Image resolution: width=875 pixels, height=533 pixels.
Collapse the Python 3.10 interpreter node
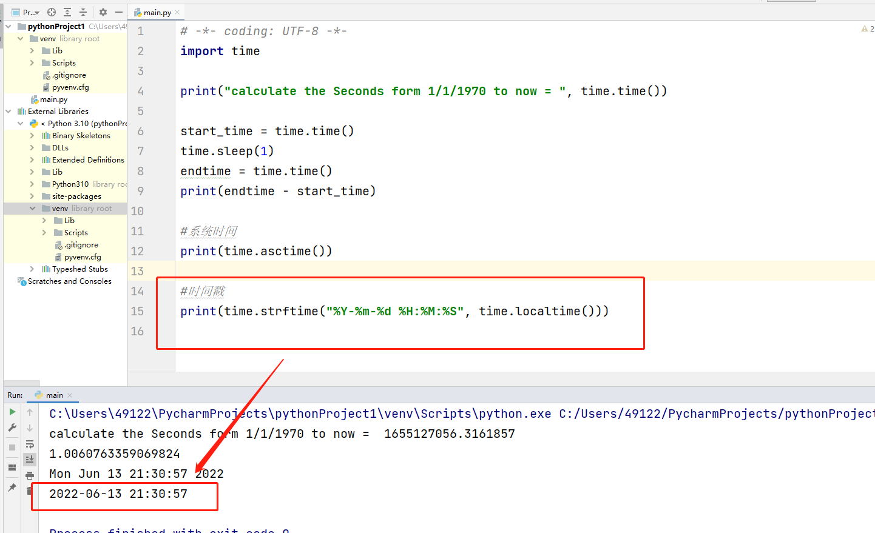(21, 124)
